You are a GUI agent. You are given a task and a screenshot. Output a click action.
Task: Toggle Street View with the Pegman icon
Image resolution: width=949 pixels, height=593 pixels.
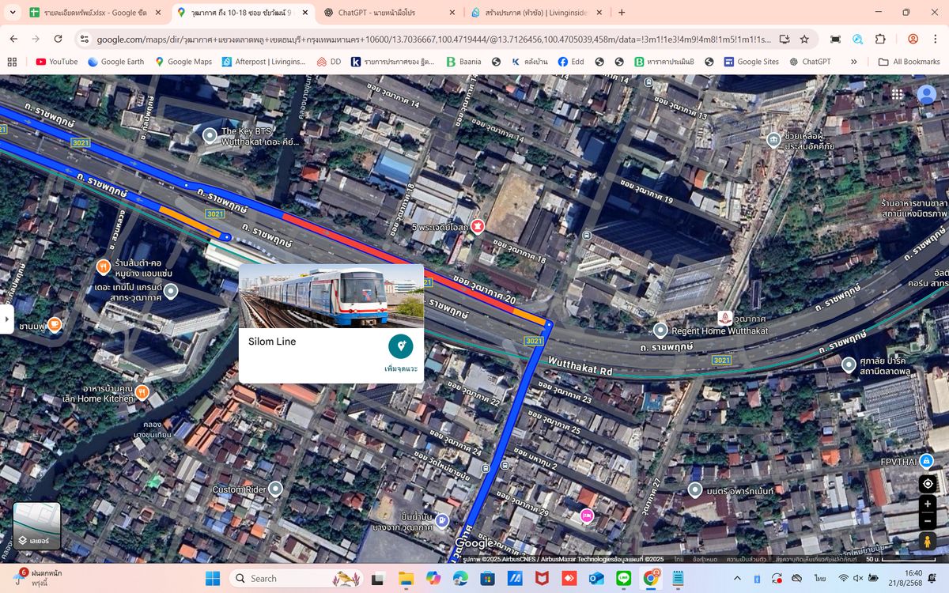point(927,542)
